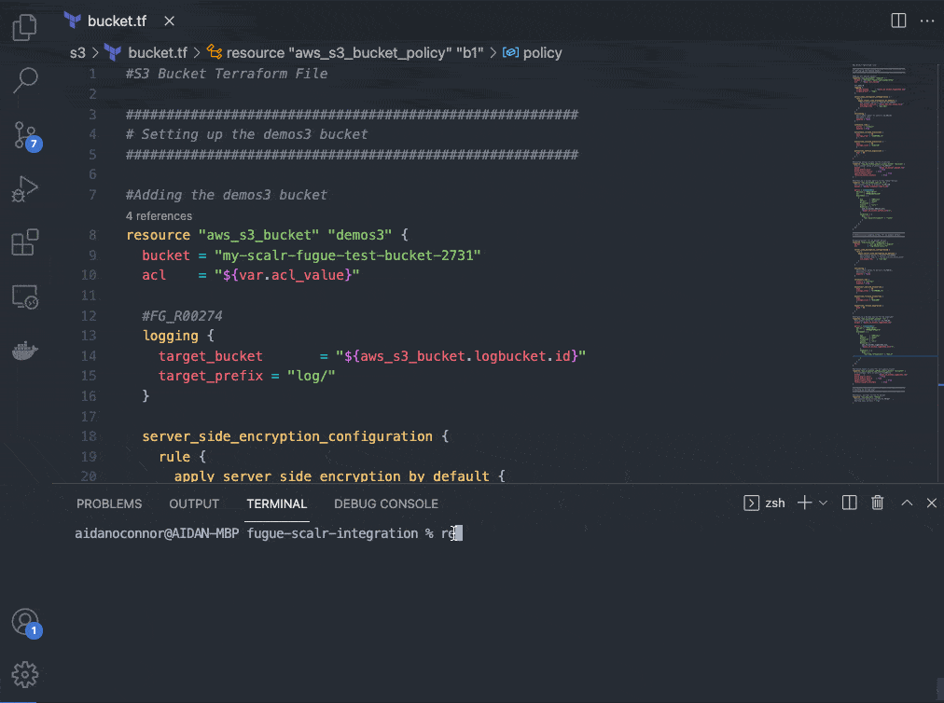Screen dimensions: 944x703
Task: Split the editor to the right
Action: coord(898,21)
